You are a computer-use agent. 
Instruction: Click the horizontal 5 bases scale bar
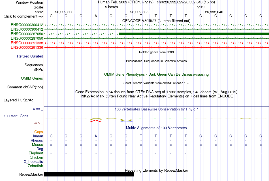tap(157, 7)
